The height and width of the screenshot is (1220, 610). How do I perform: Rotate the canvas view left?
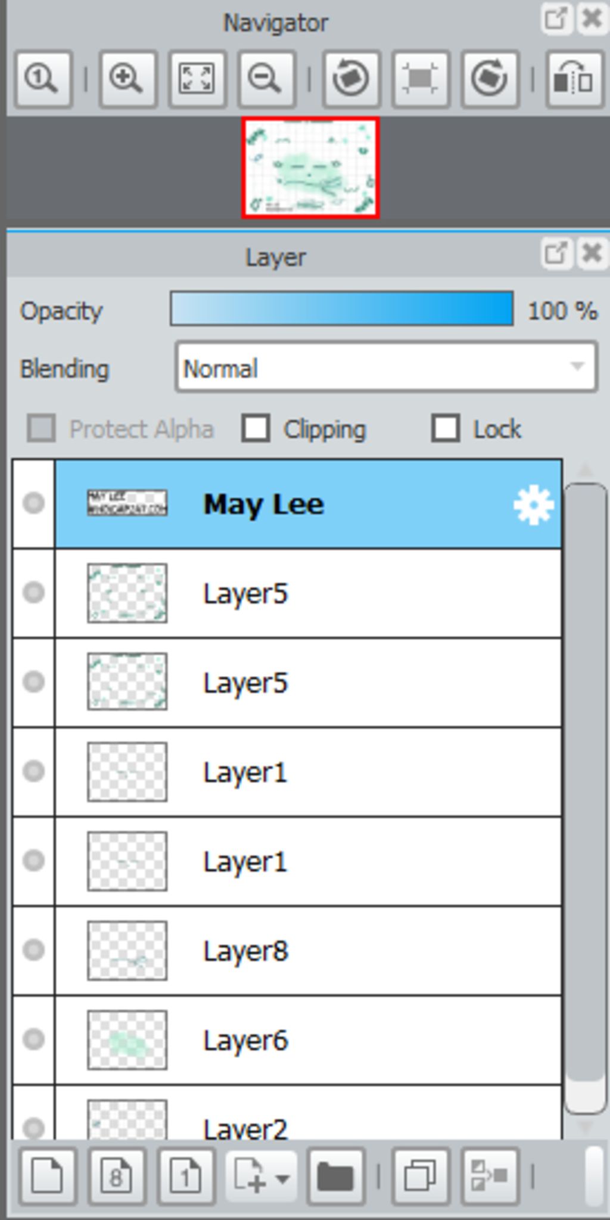pyautogui.click(x=351, y=79)
